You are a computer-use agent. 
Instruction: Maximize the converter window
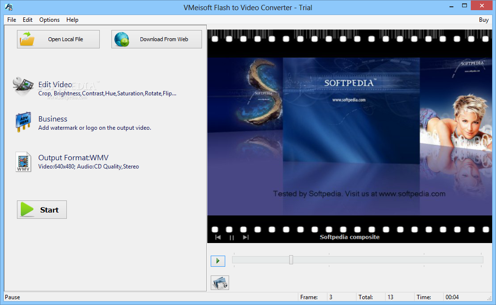[465, 6]
